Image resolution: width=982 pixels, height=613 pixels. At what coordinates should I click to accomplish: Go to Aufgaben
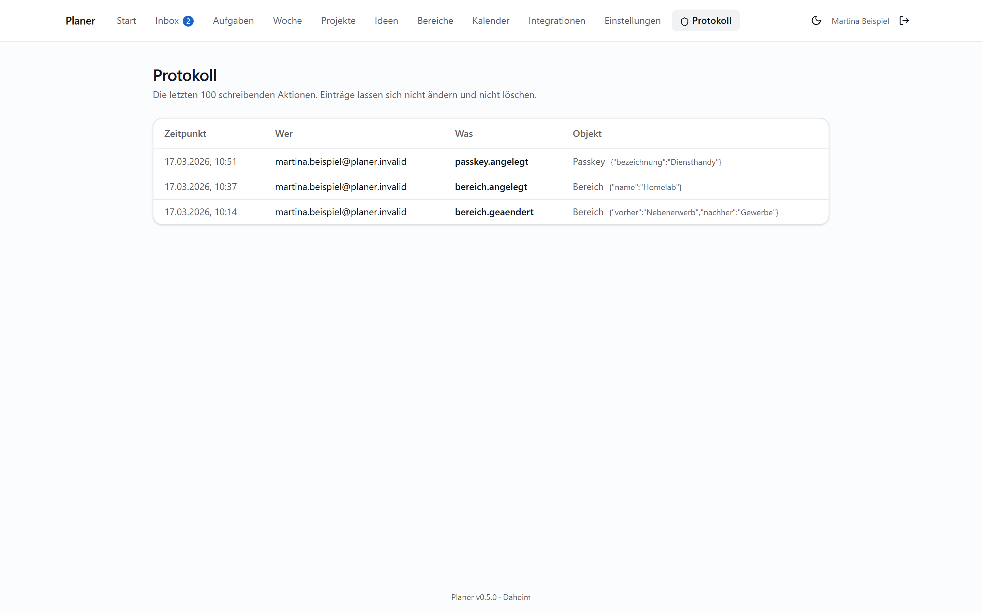tap(233, 21)
